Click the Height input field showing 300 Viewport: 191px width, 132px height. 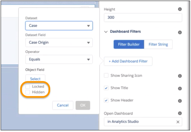click(143, 17)
